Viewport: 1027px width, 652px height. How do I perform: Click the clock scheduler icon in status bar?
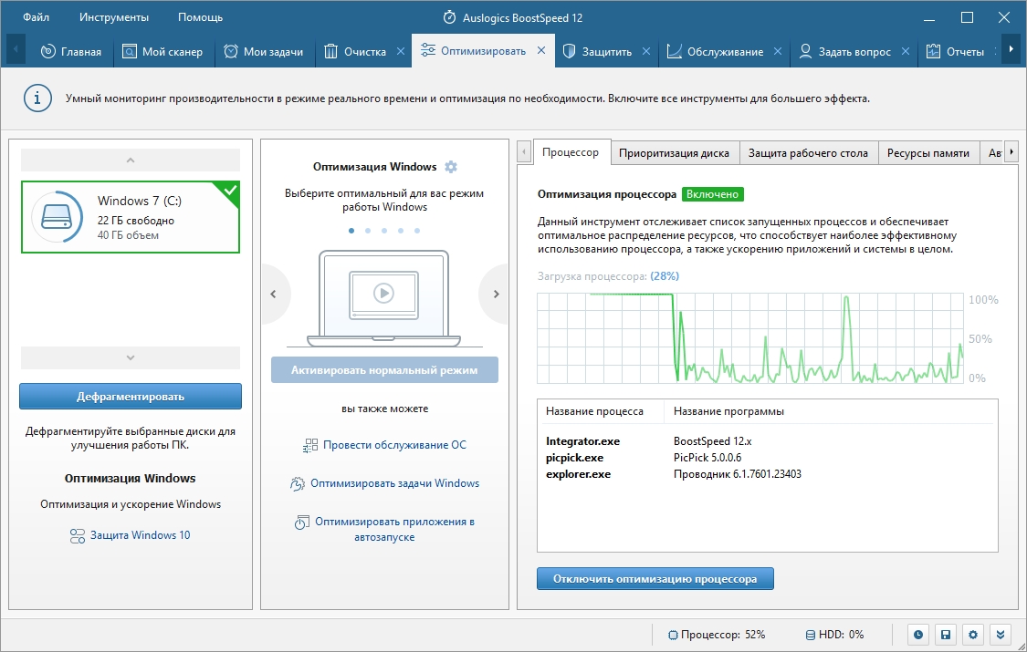(x=918, y=635)
